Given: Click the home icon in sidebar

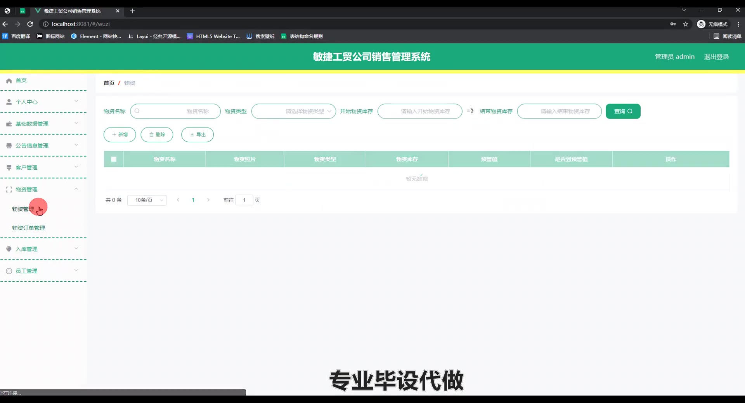Looking at the screenshot, I should (x=9, y=81).
